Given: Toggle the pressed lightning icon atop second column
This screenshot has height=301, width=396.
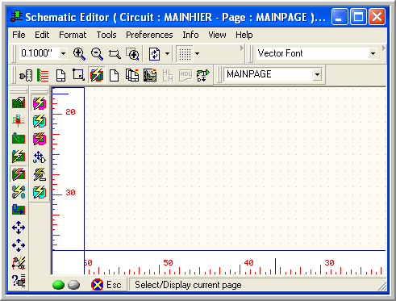Looking at the screenshot, I should 40,103.
